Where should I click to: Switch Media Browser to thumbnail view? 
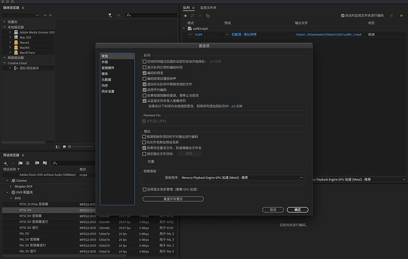64,147
